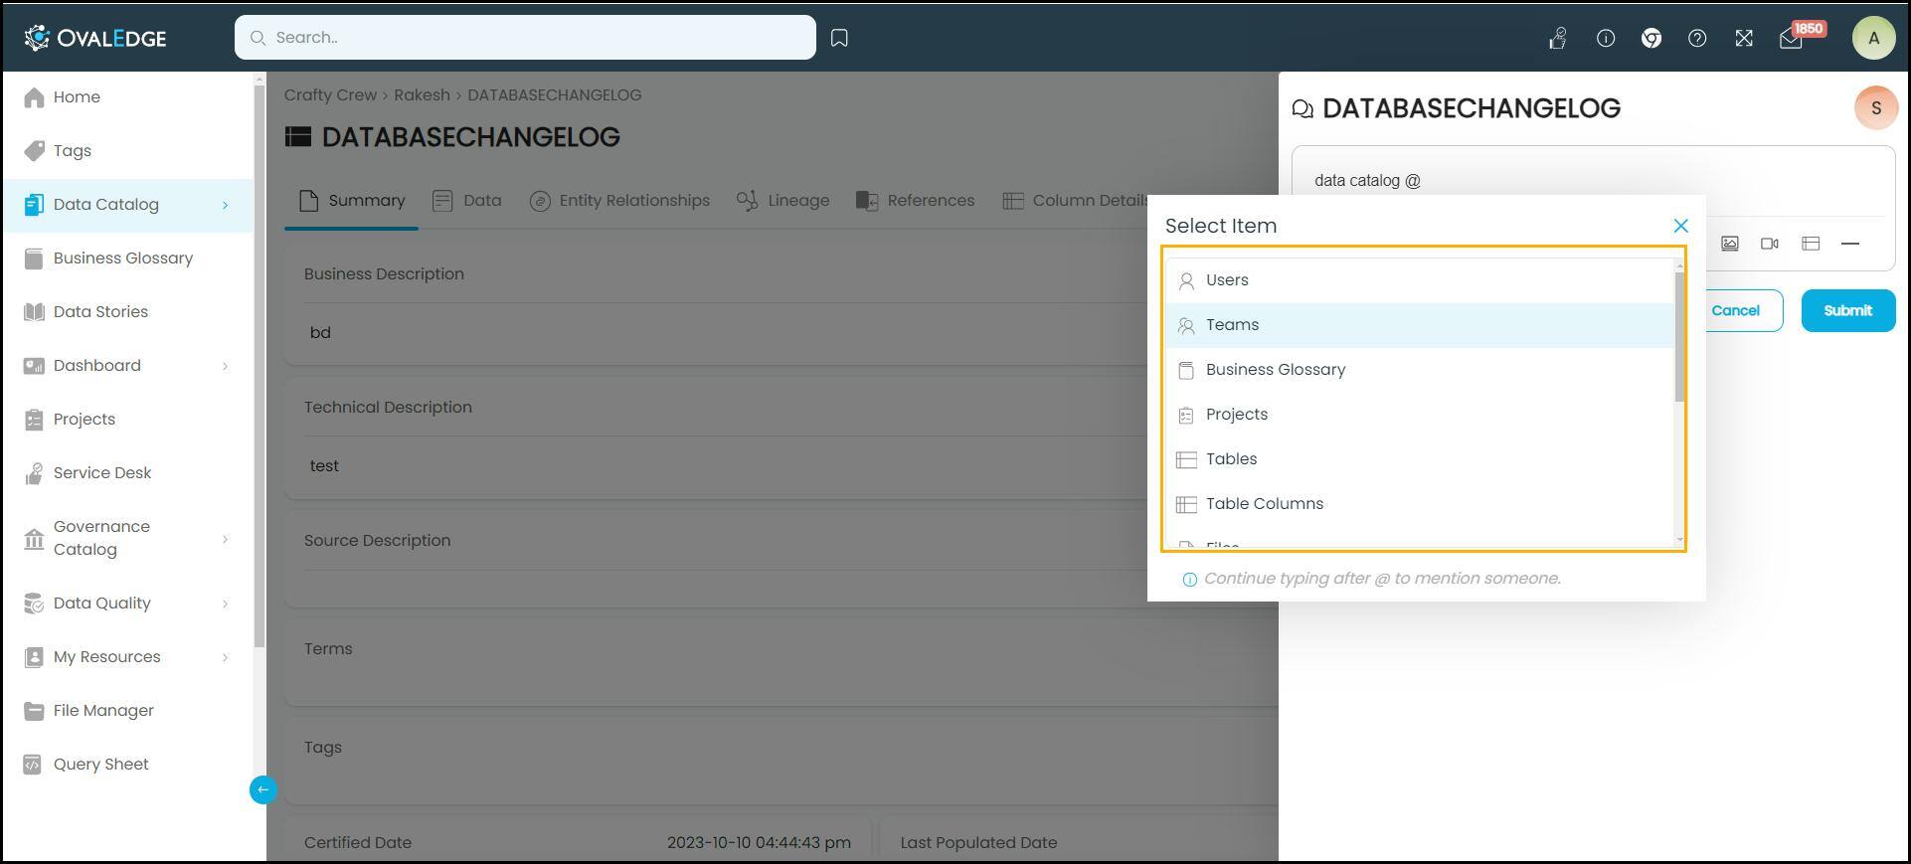The height and width of the screenshot is (864, 1911).
Task: Expand the Data Quality submenu arrow
Action: click(225, 604)
